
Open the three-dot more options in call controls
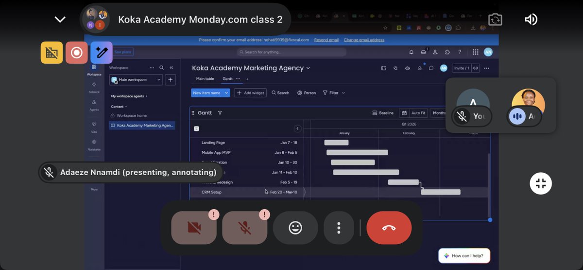click(x=339, y=228)
